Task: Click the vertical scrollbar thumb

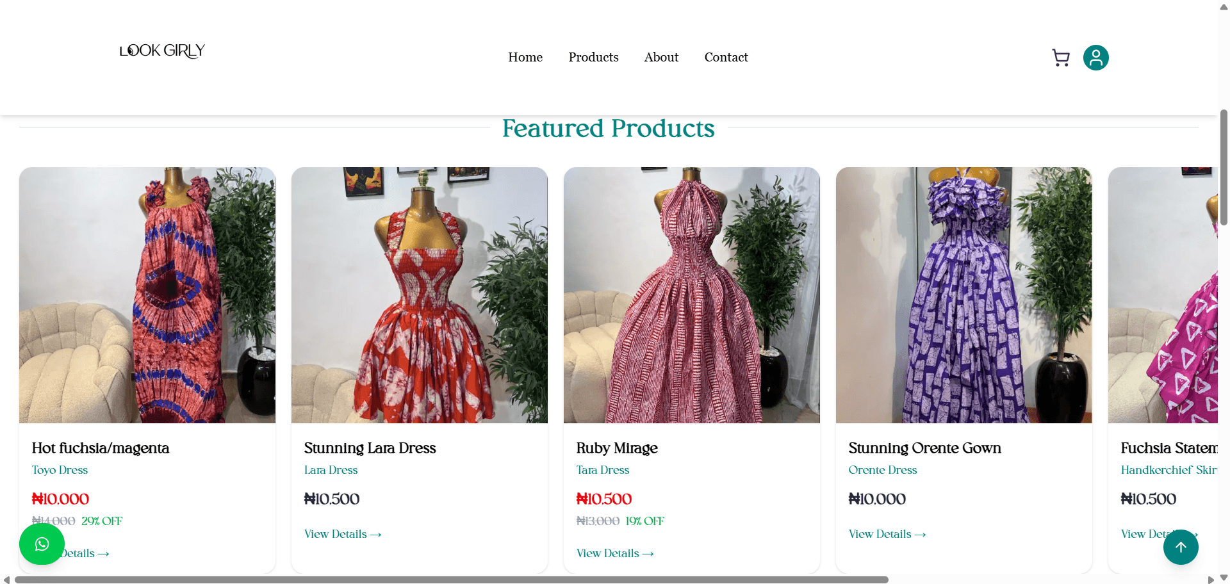Action: [x=1224, y=167]
